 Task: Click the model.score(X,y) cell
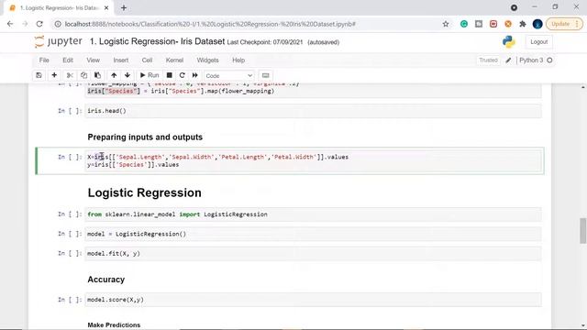point(313,300)
